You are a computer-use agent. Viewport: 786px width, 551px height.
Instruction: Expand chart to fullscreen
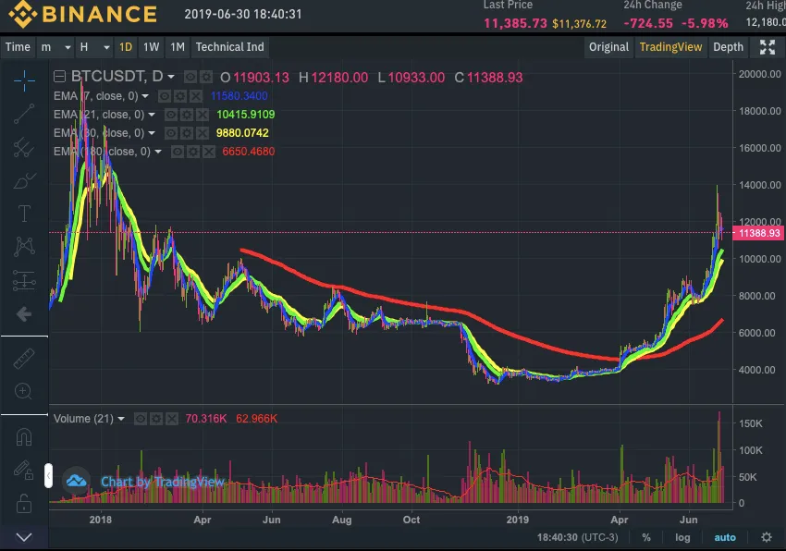768,47
